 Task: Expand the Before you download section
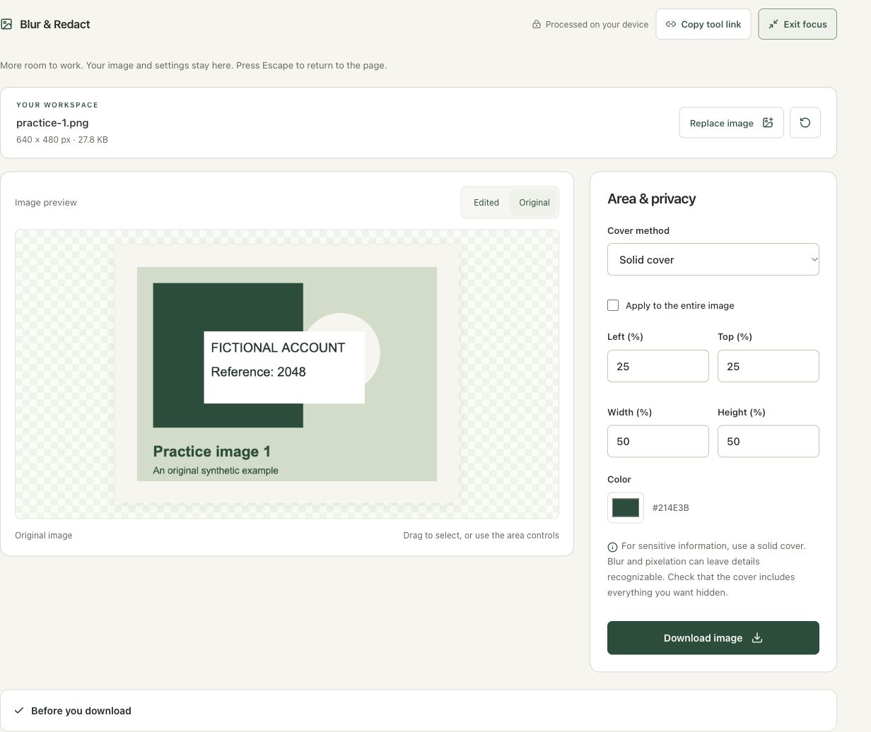(x=418, y=711)
